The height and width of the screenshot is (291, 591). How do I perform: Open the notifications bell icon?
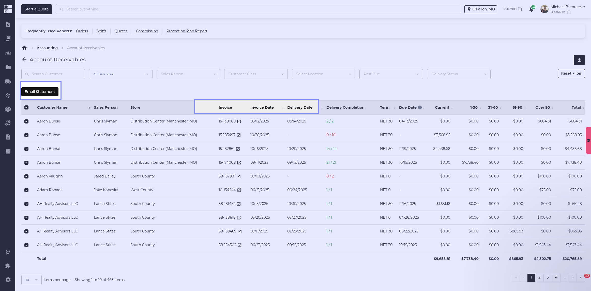tap(531, 9)
